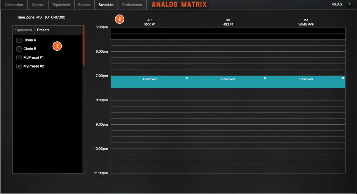Open the Equipment top tab
The height and width of the screenshot is (194, 357).
click(61, 5)
